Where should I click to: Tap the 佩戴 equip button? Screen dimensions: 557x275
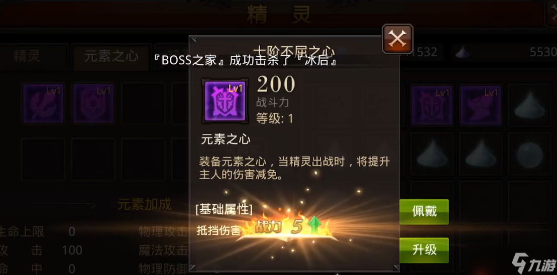[x=424, y=211]
